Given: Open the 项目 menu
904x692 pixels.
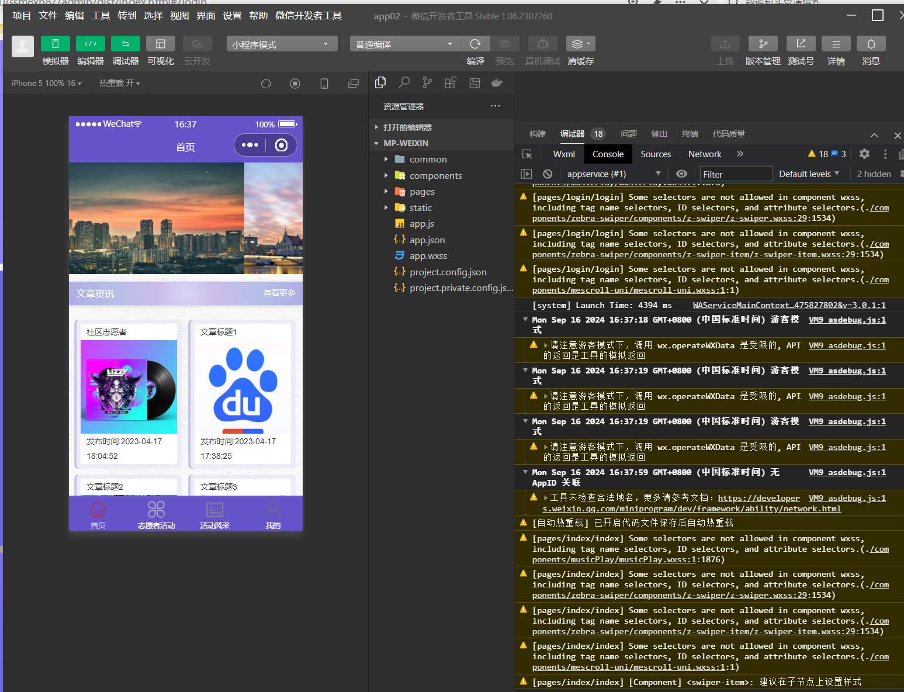Looking at the screenshot, I should click(x=22, y=15).
